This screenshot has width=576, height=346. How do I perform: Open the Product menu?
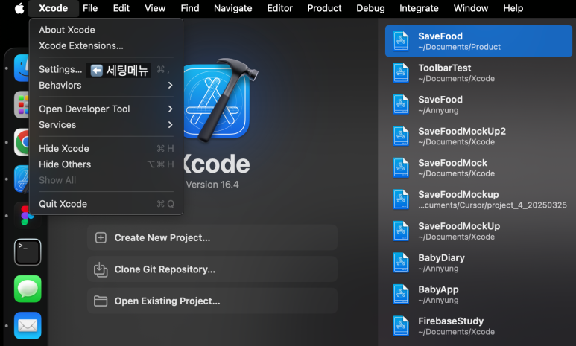[x=324, y=8]
